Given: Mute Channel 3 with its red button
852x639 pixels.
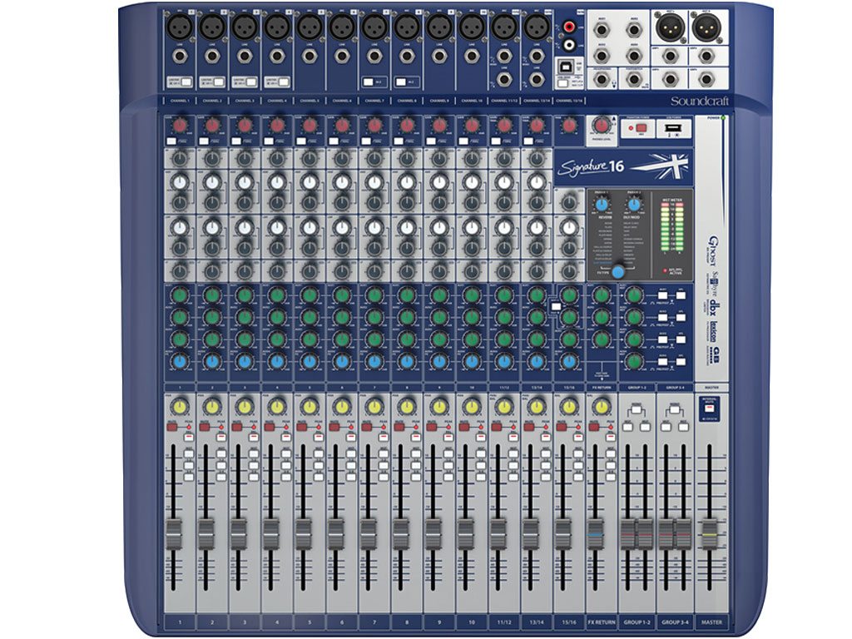Looking at the screenshot, I should (237, 426).
